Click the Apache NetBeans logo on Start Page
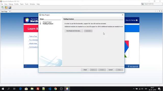 coord(32,20)
